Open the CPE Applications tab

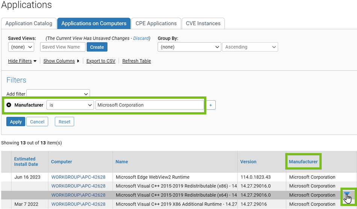point(156,23)
